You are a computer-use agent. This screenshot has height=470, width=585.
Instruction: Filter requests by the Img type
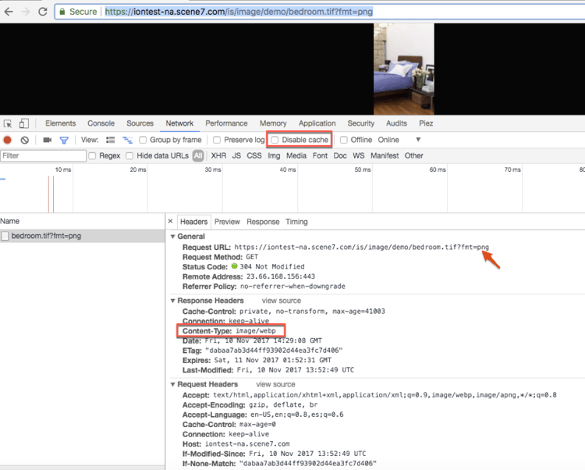[x=274, y=155]
